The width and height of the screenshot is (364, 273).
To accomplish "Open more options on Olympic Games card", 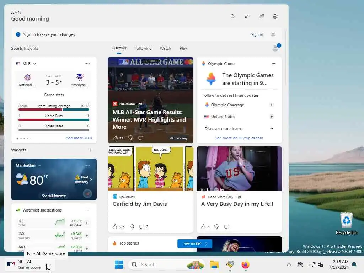I will (273, 63).
